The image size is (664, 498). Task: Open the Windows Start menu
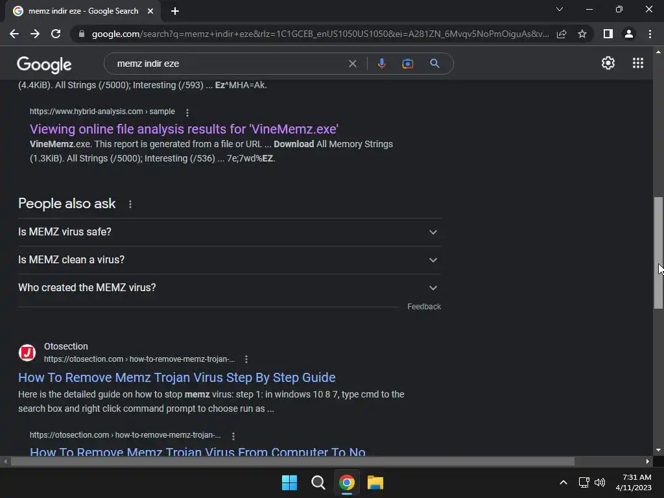click(290, 482)
